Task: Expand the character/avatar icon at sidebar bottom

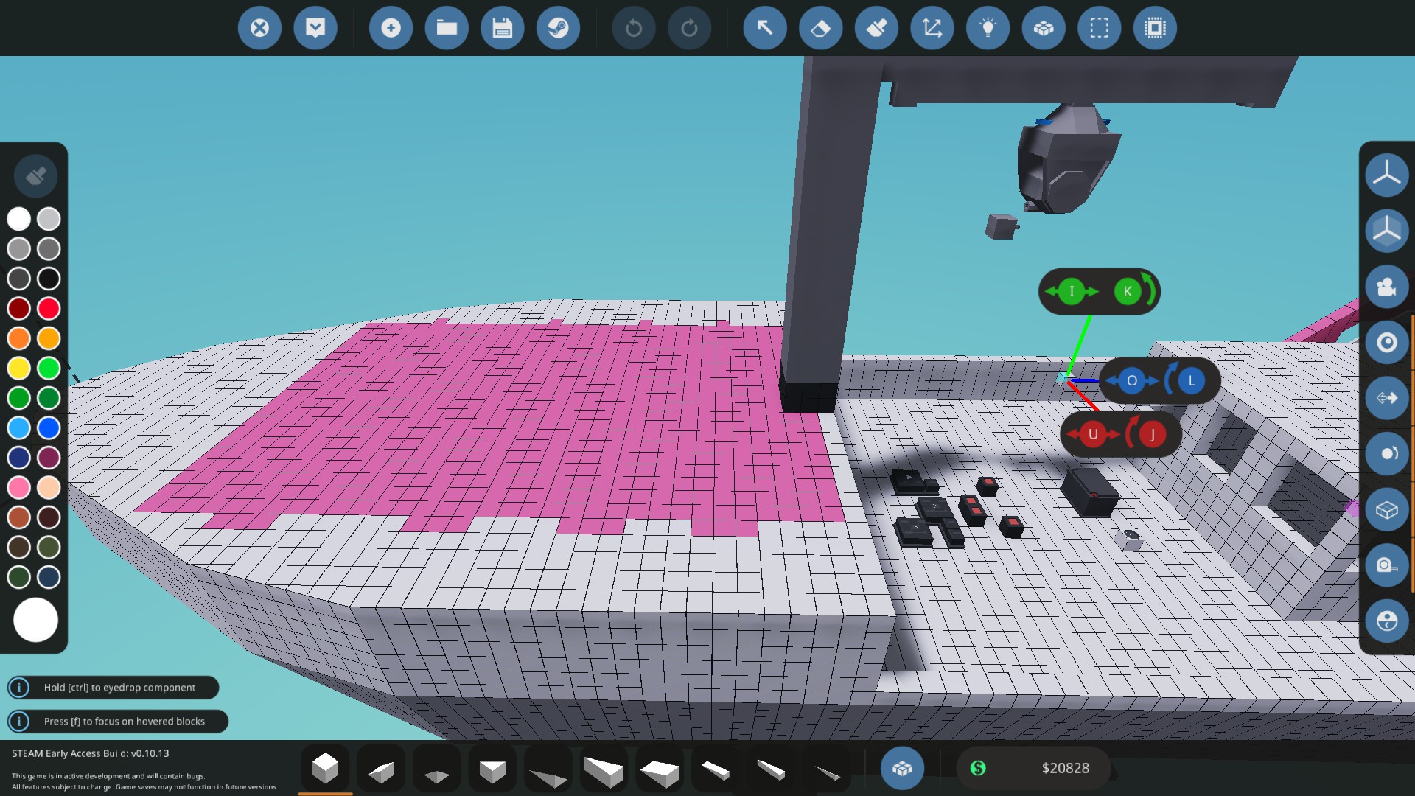Action: coord(1387,621)
